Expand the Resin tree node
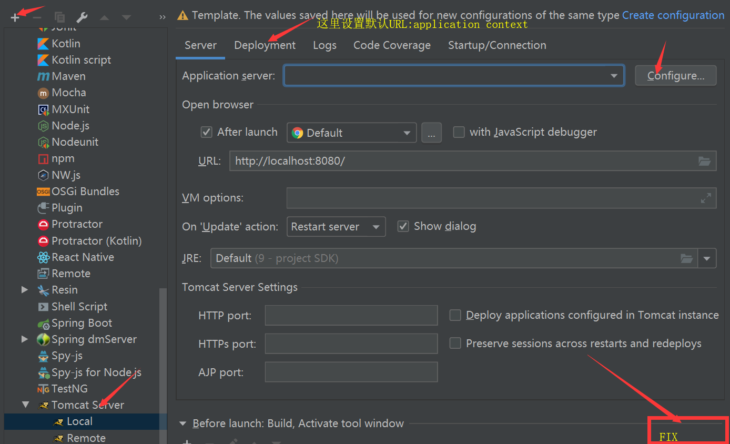The image size is (730, 444). tap(24, 290)
